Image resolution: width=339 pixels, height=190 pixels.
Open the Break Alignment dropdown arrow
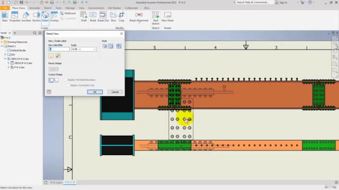coord(139,23)
